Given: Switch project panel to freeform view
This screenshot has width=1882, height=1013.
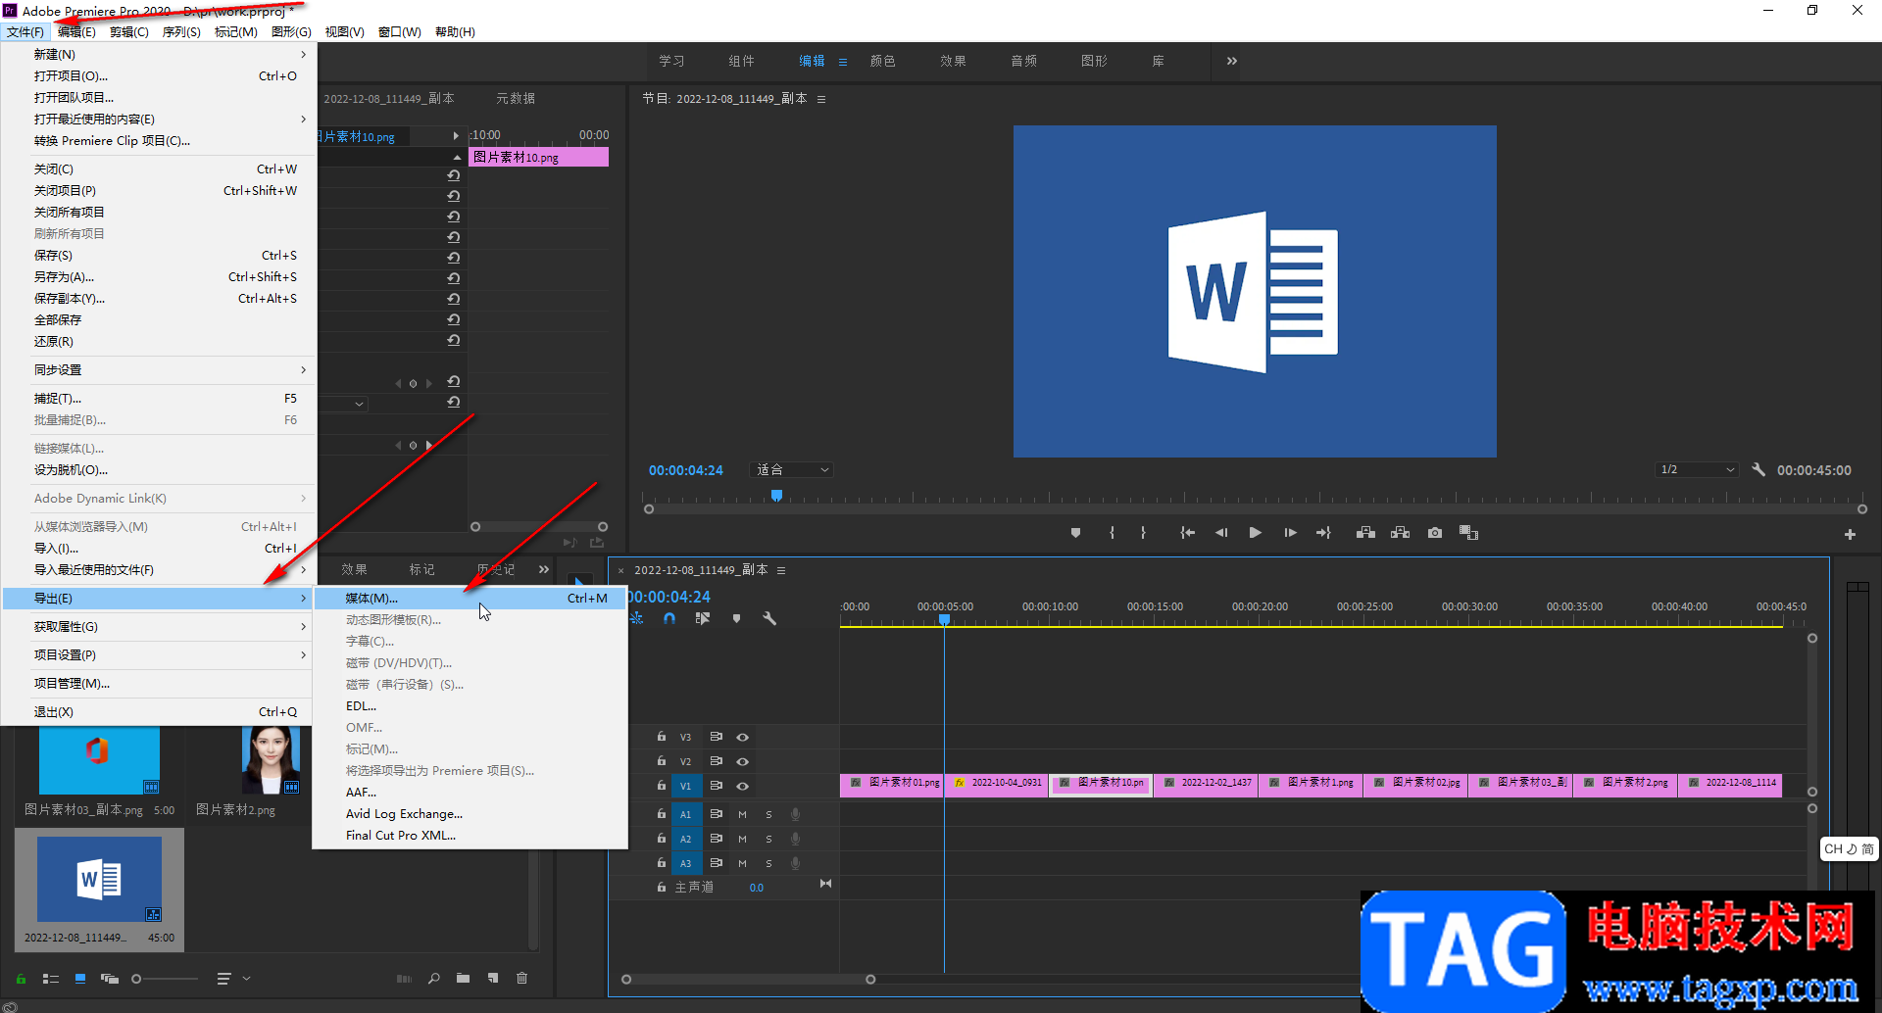Looking at the screenshot, I should pyautogui.click(x=109, y=978).
